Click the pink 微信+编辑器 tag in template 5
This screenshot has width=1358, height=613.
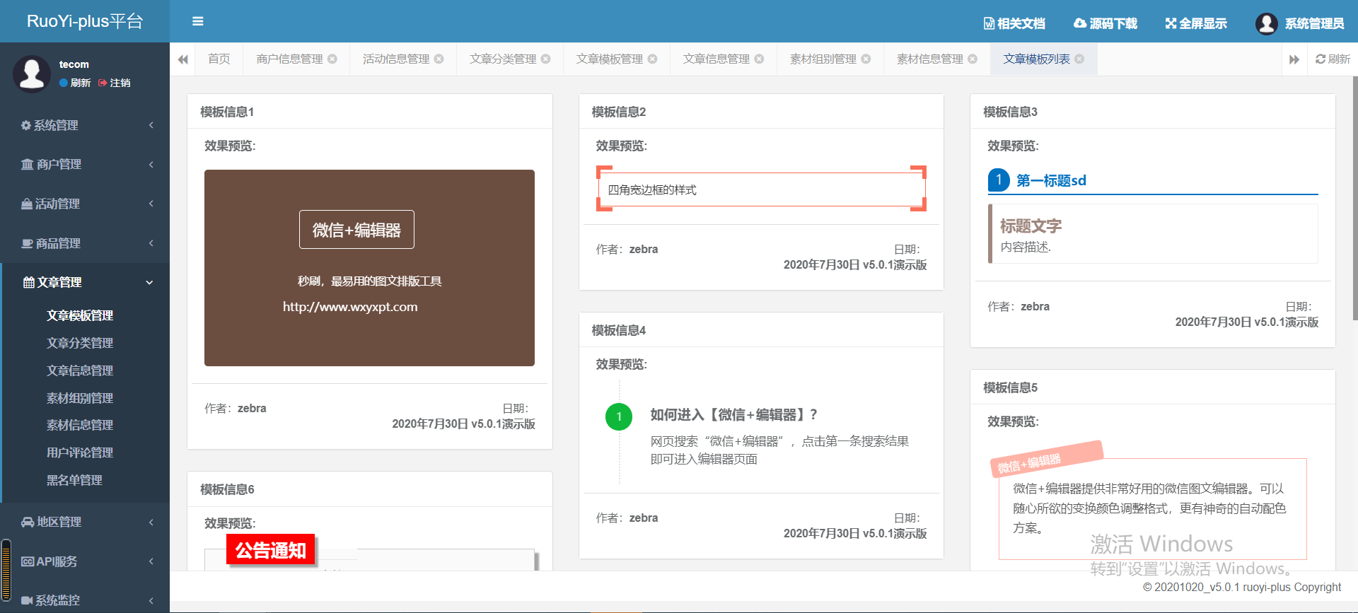pos(1047,458)
